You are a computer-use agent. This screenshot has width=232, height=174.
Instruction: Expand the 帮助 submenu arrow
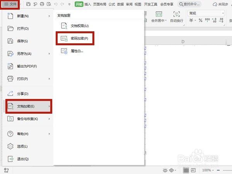(49, 134)
